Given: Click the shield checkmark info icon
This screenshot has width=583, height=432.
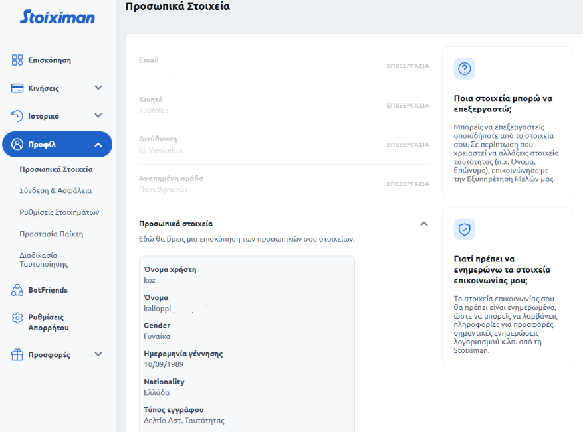Looking at the screenshot, I should [465, 230].
